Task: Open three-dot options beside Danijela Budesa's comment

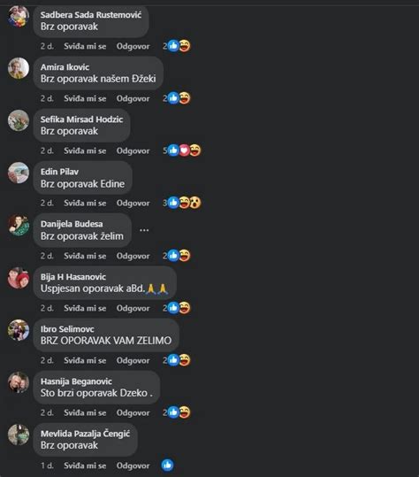Action: click(144, 230)
